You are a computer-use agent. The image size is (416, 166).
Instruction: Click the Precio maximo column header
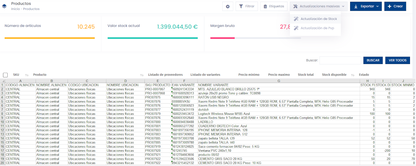[279, 75]
